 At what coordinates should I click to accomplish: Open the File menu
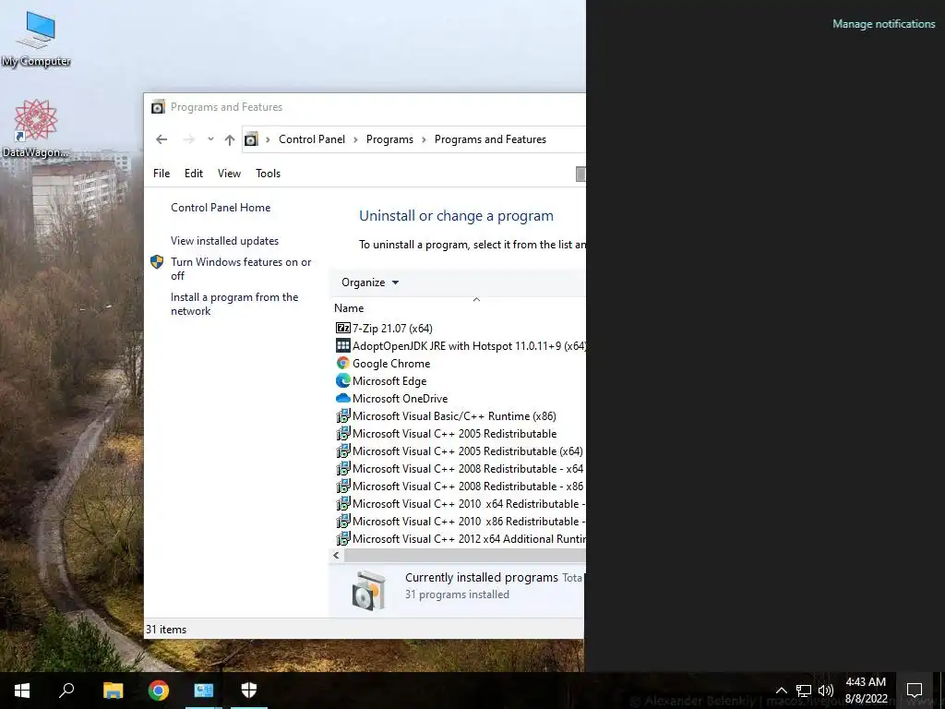pyautogui.click(x=161, y=173)
